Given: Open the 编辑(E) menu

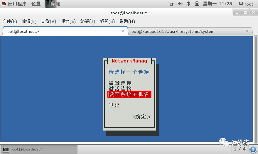Looking at the screenshot, I should coord(29,21).
